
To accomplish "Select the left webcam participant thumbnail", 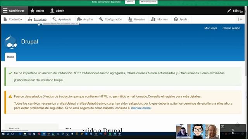I will click(x=183, y=131).
